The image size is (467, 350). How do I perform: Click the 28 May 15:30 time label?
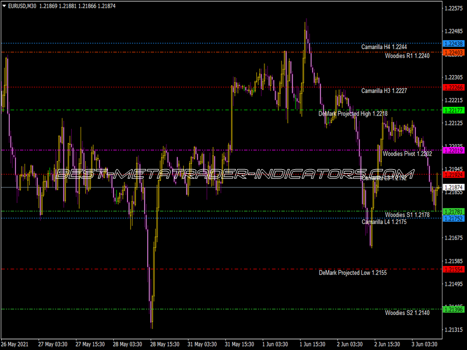tap(165, 344)
